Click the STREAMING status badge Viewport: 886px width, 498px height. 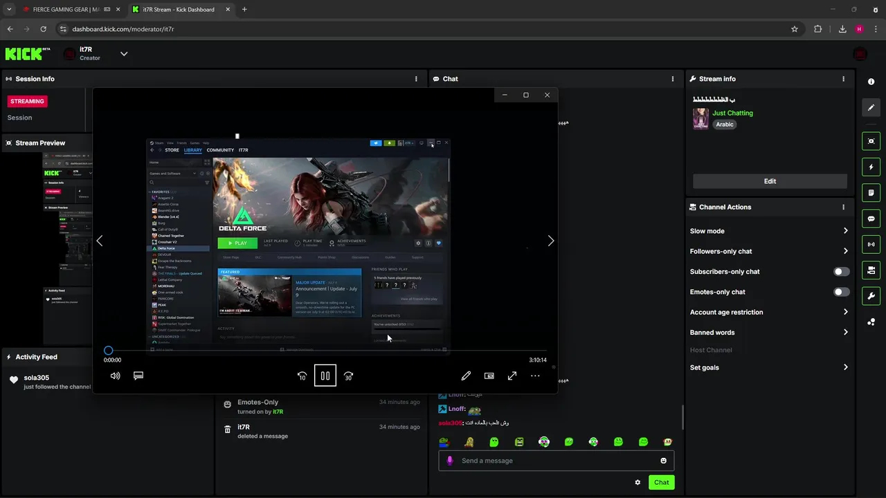tap(27, 101)
